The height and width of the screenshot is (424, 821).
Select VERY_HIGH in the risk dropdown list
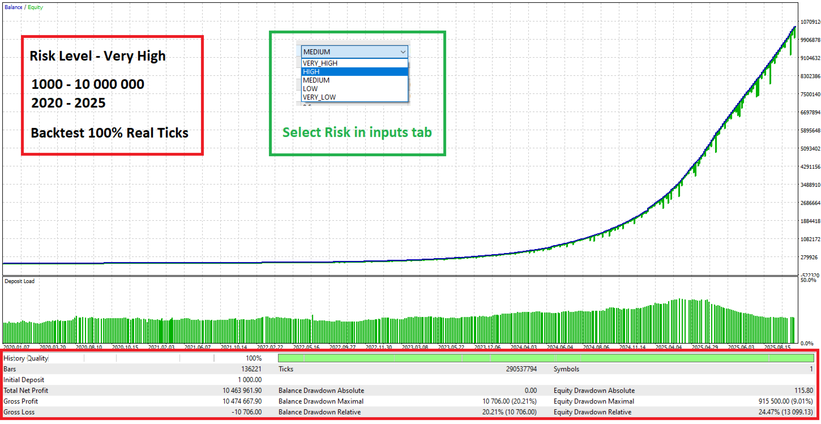[x=354, y=63]
